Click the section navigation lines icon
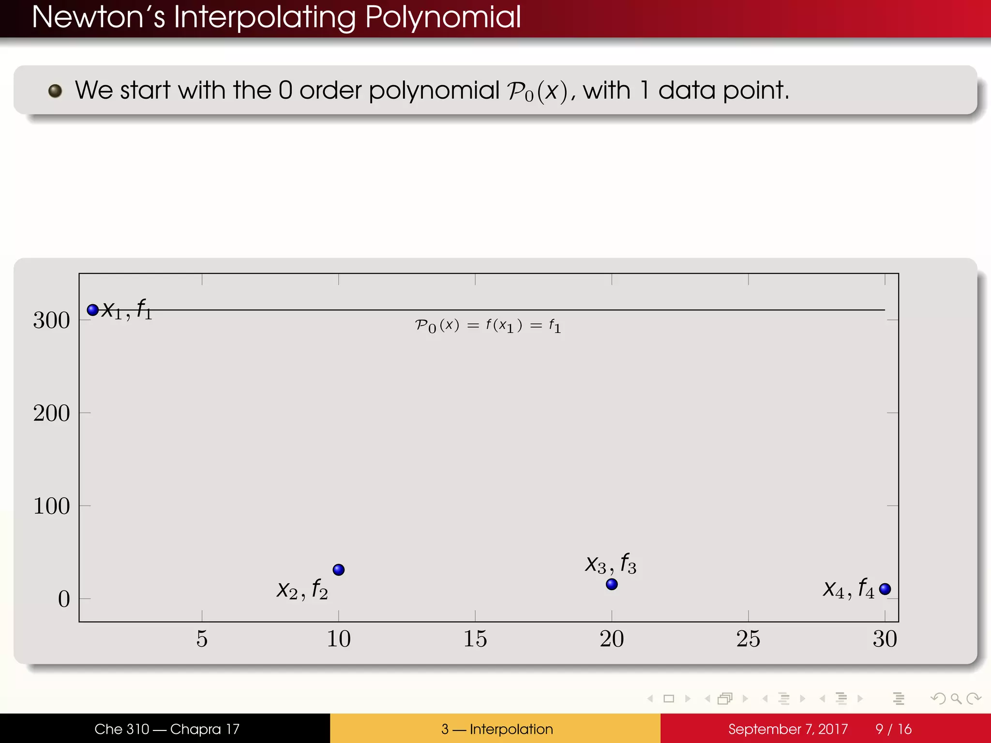Screen dimensions: 991x743 click(841, 698)
